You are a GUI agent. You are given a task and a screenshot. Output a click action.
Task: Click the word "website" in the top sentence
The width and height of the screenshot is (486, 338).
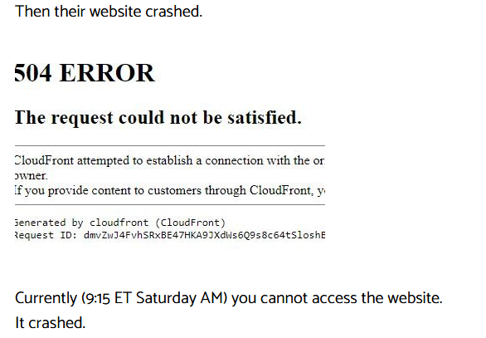click(x=115, y=12)
